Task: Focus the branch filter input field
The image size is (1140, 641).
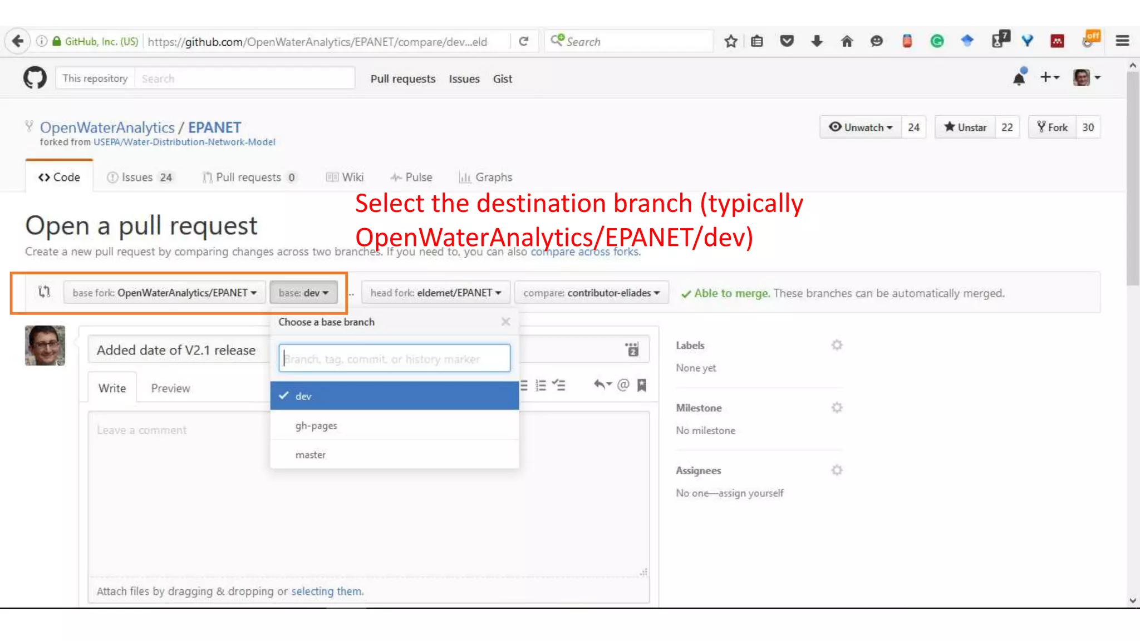Action: pos(394,358)
